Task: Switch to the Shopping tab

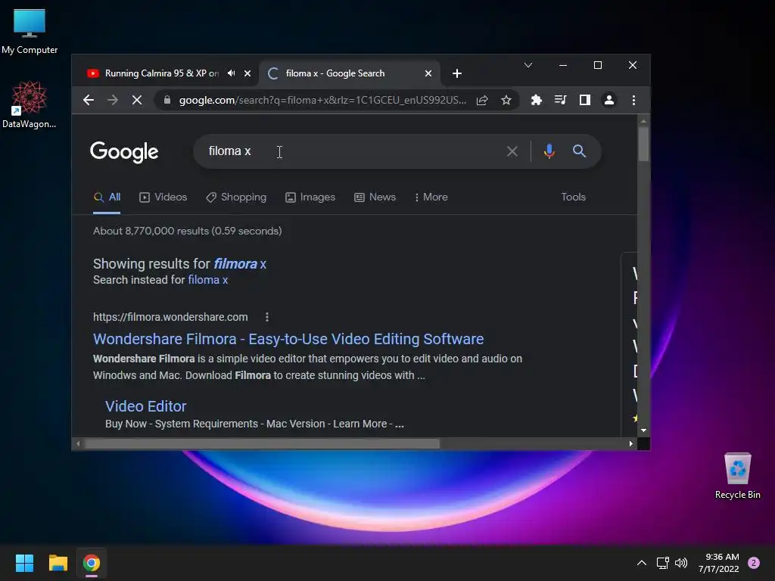Action: pos(236,197)
